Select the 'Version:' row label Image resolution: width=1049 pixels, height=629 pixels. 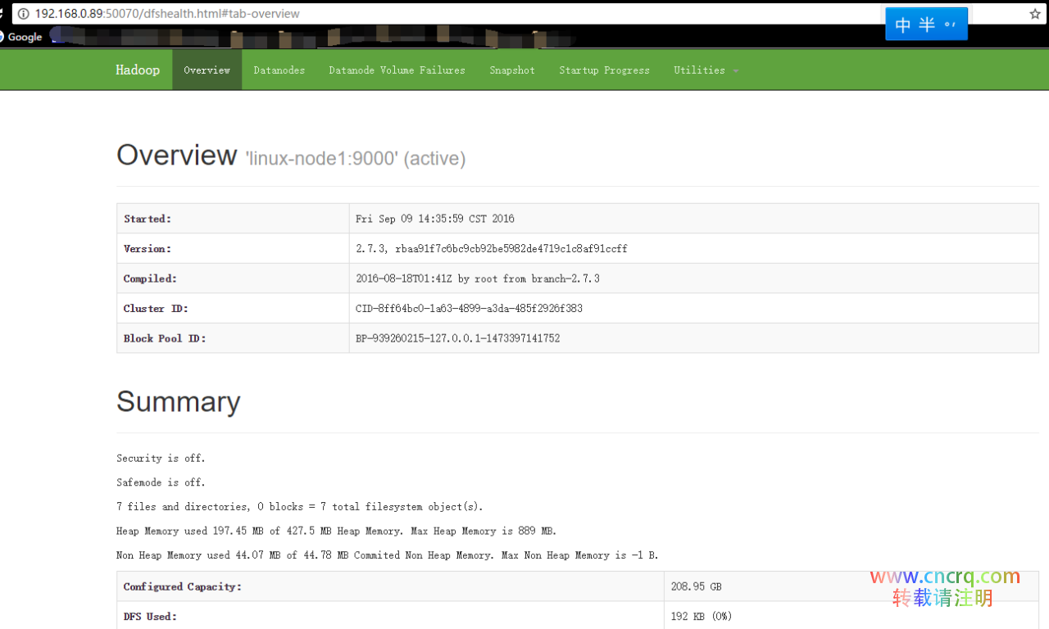point(148,248)
